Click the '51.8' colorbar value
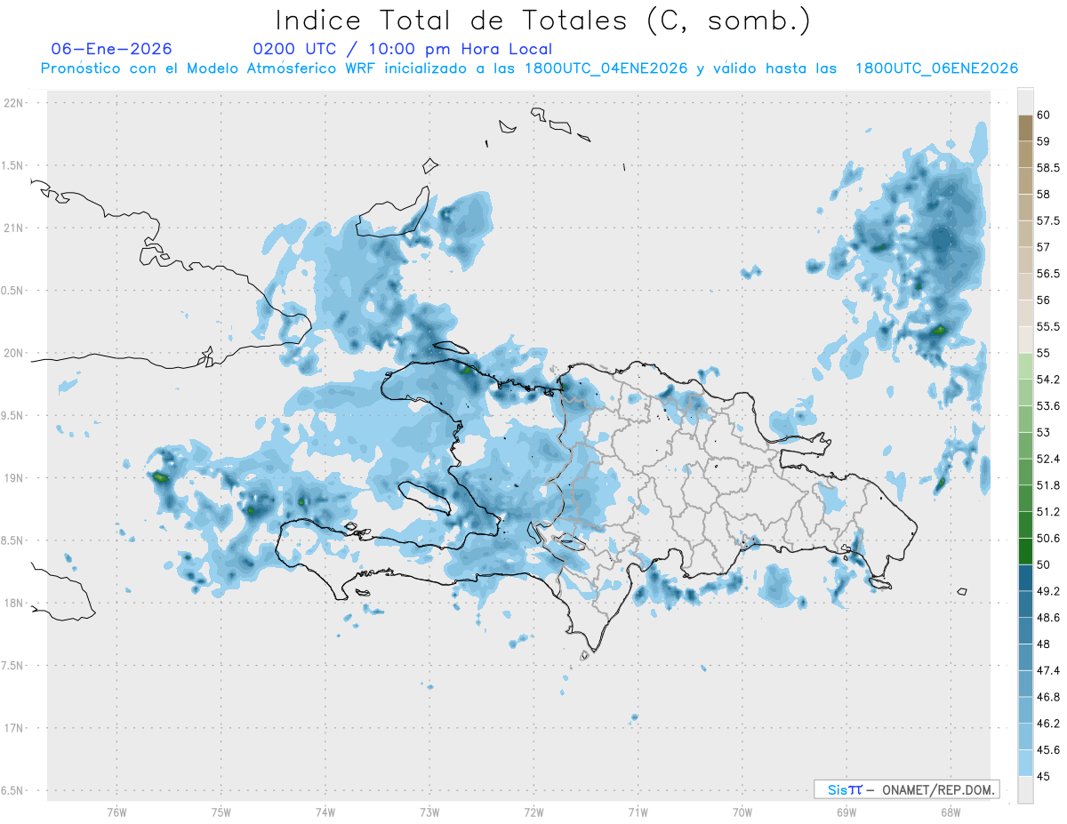This screenshot has height=824, width=1067. (1048, 485)
